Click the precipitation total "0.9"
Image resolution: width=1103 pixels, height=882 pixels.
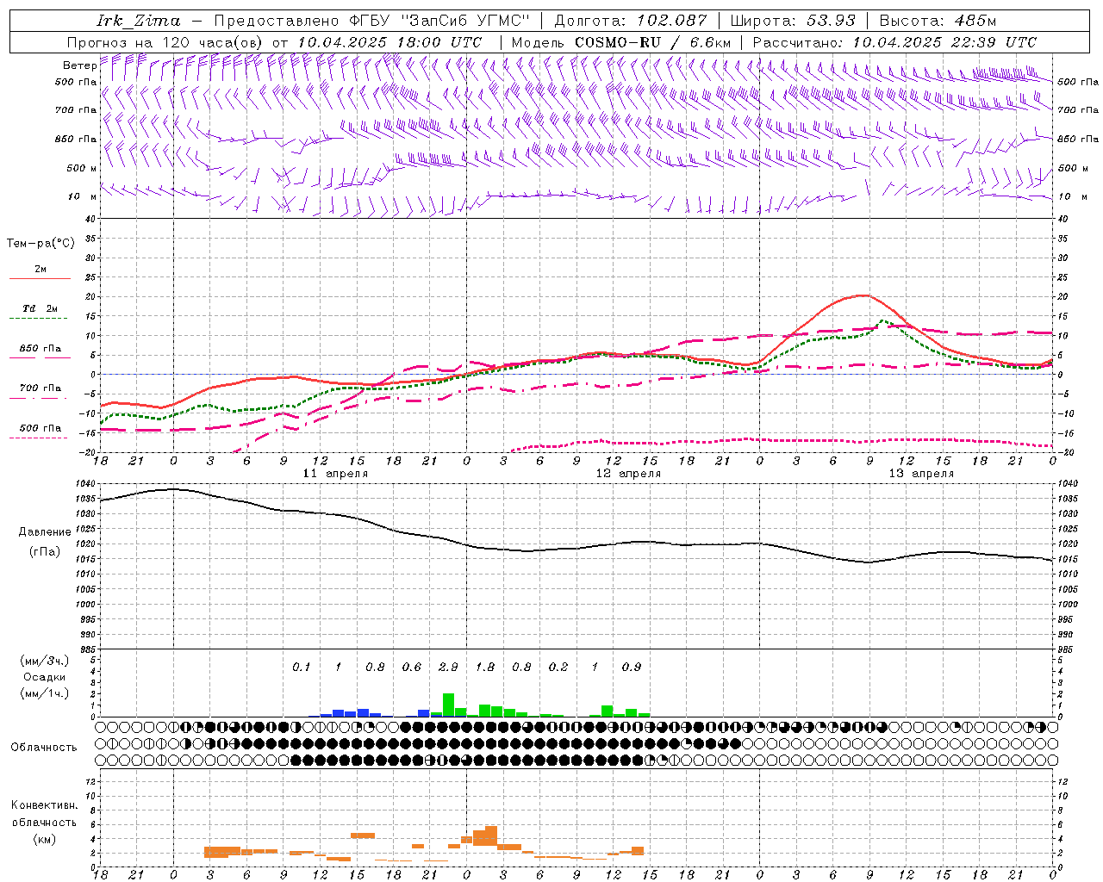click(x=632, y=667)
